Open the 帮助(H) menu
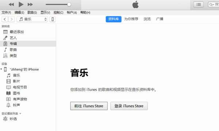Viewport: 219px width, 131px height. (85, 12)
